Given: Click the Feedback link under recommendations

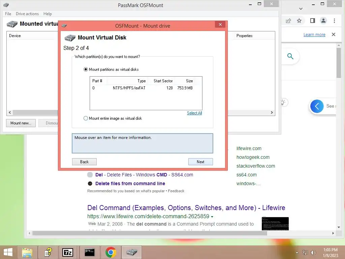Looking at the screenshot, I should pyautogui.click(x=176, y=191).
